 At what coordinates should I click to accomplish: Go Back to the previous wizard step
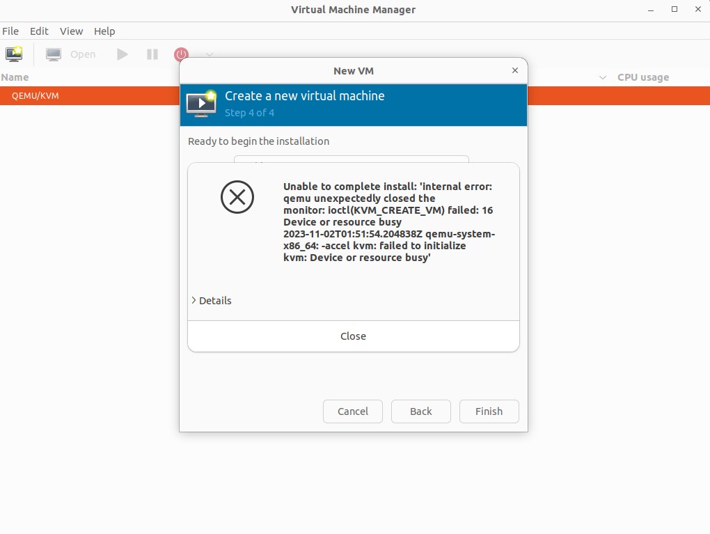[x=420, y=411]
